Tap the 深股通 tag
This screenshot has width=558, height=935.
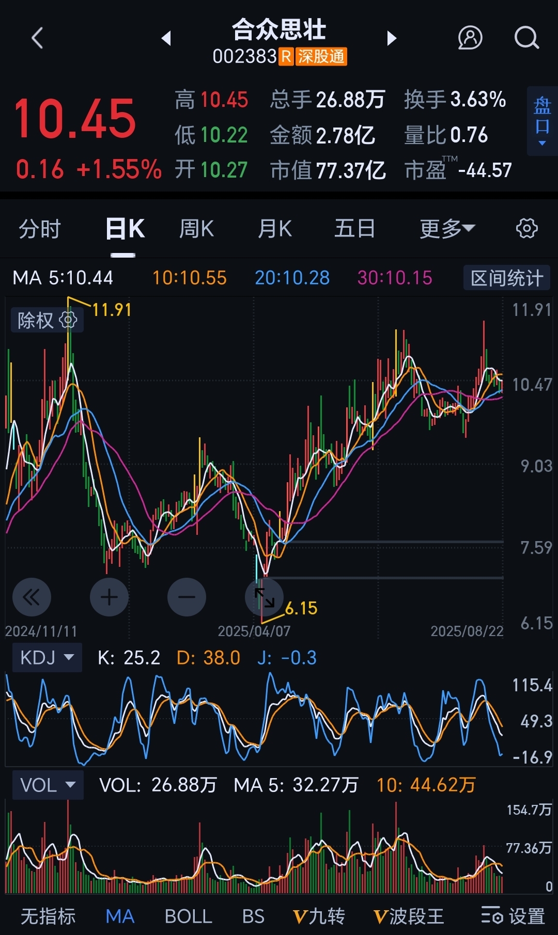point(321,56)
